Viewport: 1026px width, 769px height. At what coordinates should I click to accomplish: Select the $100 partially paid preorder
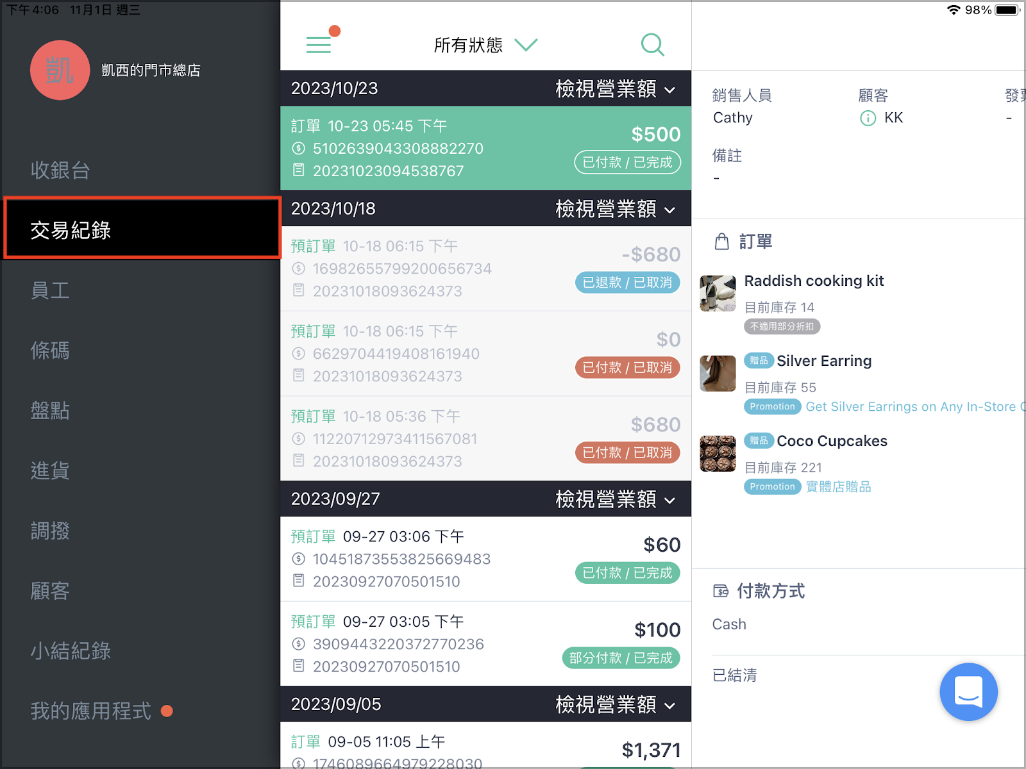[x=485, y=644]
